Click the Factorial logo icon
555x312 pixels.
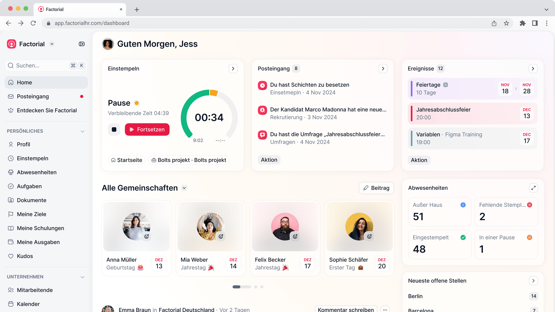11,44
